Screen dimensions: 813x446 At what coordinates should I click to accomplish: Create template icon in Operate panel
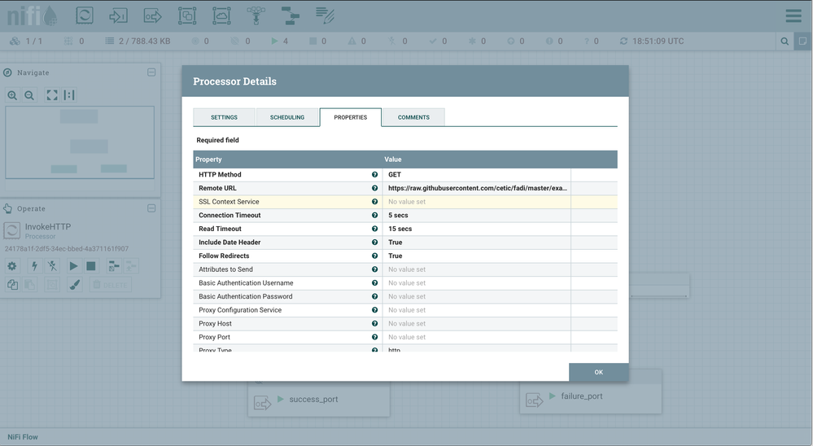tap(114, 266)
